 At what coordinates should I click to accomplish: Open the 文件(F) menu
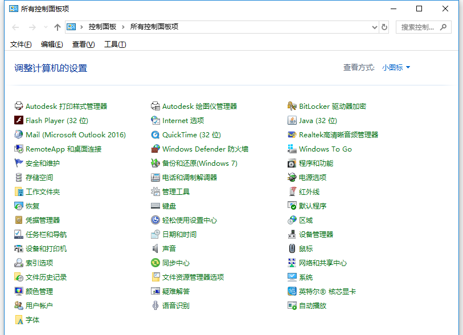point(21,44)
